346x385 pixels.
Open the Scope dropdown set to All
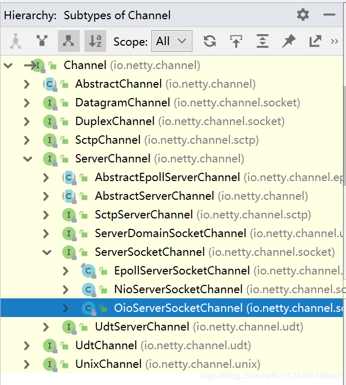171,41
